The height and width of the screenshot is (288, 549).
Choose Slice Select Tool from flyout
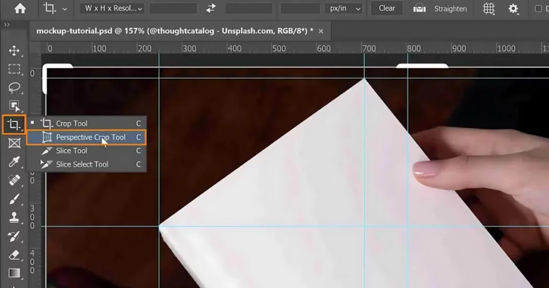[86, 164]
